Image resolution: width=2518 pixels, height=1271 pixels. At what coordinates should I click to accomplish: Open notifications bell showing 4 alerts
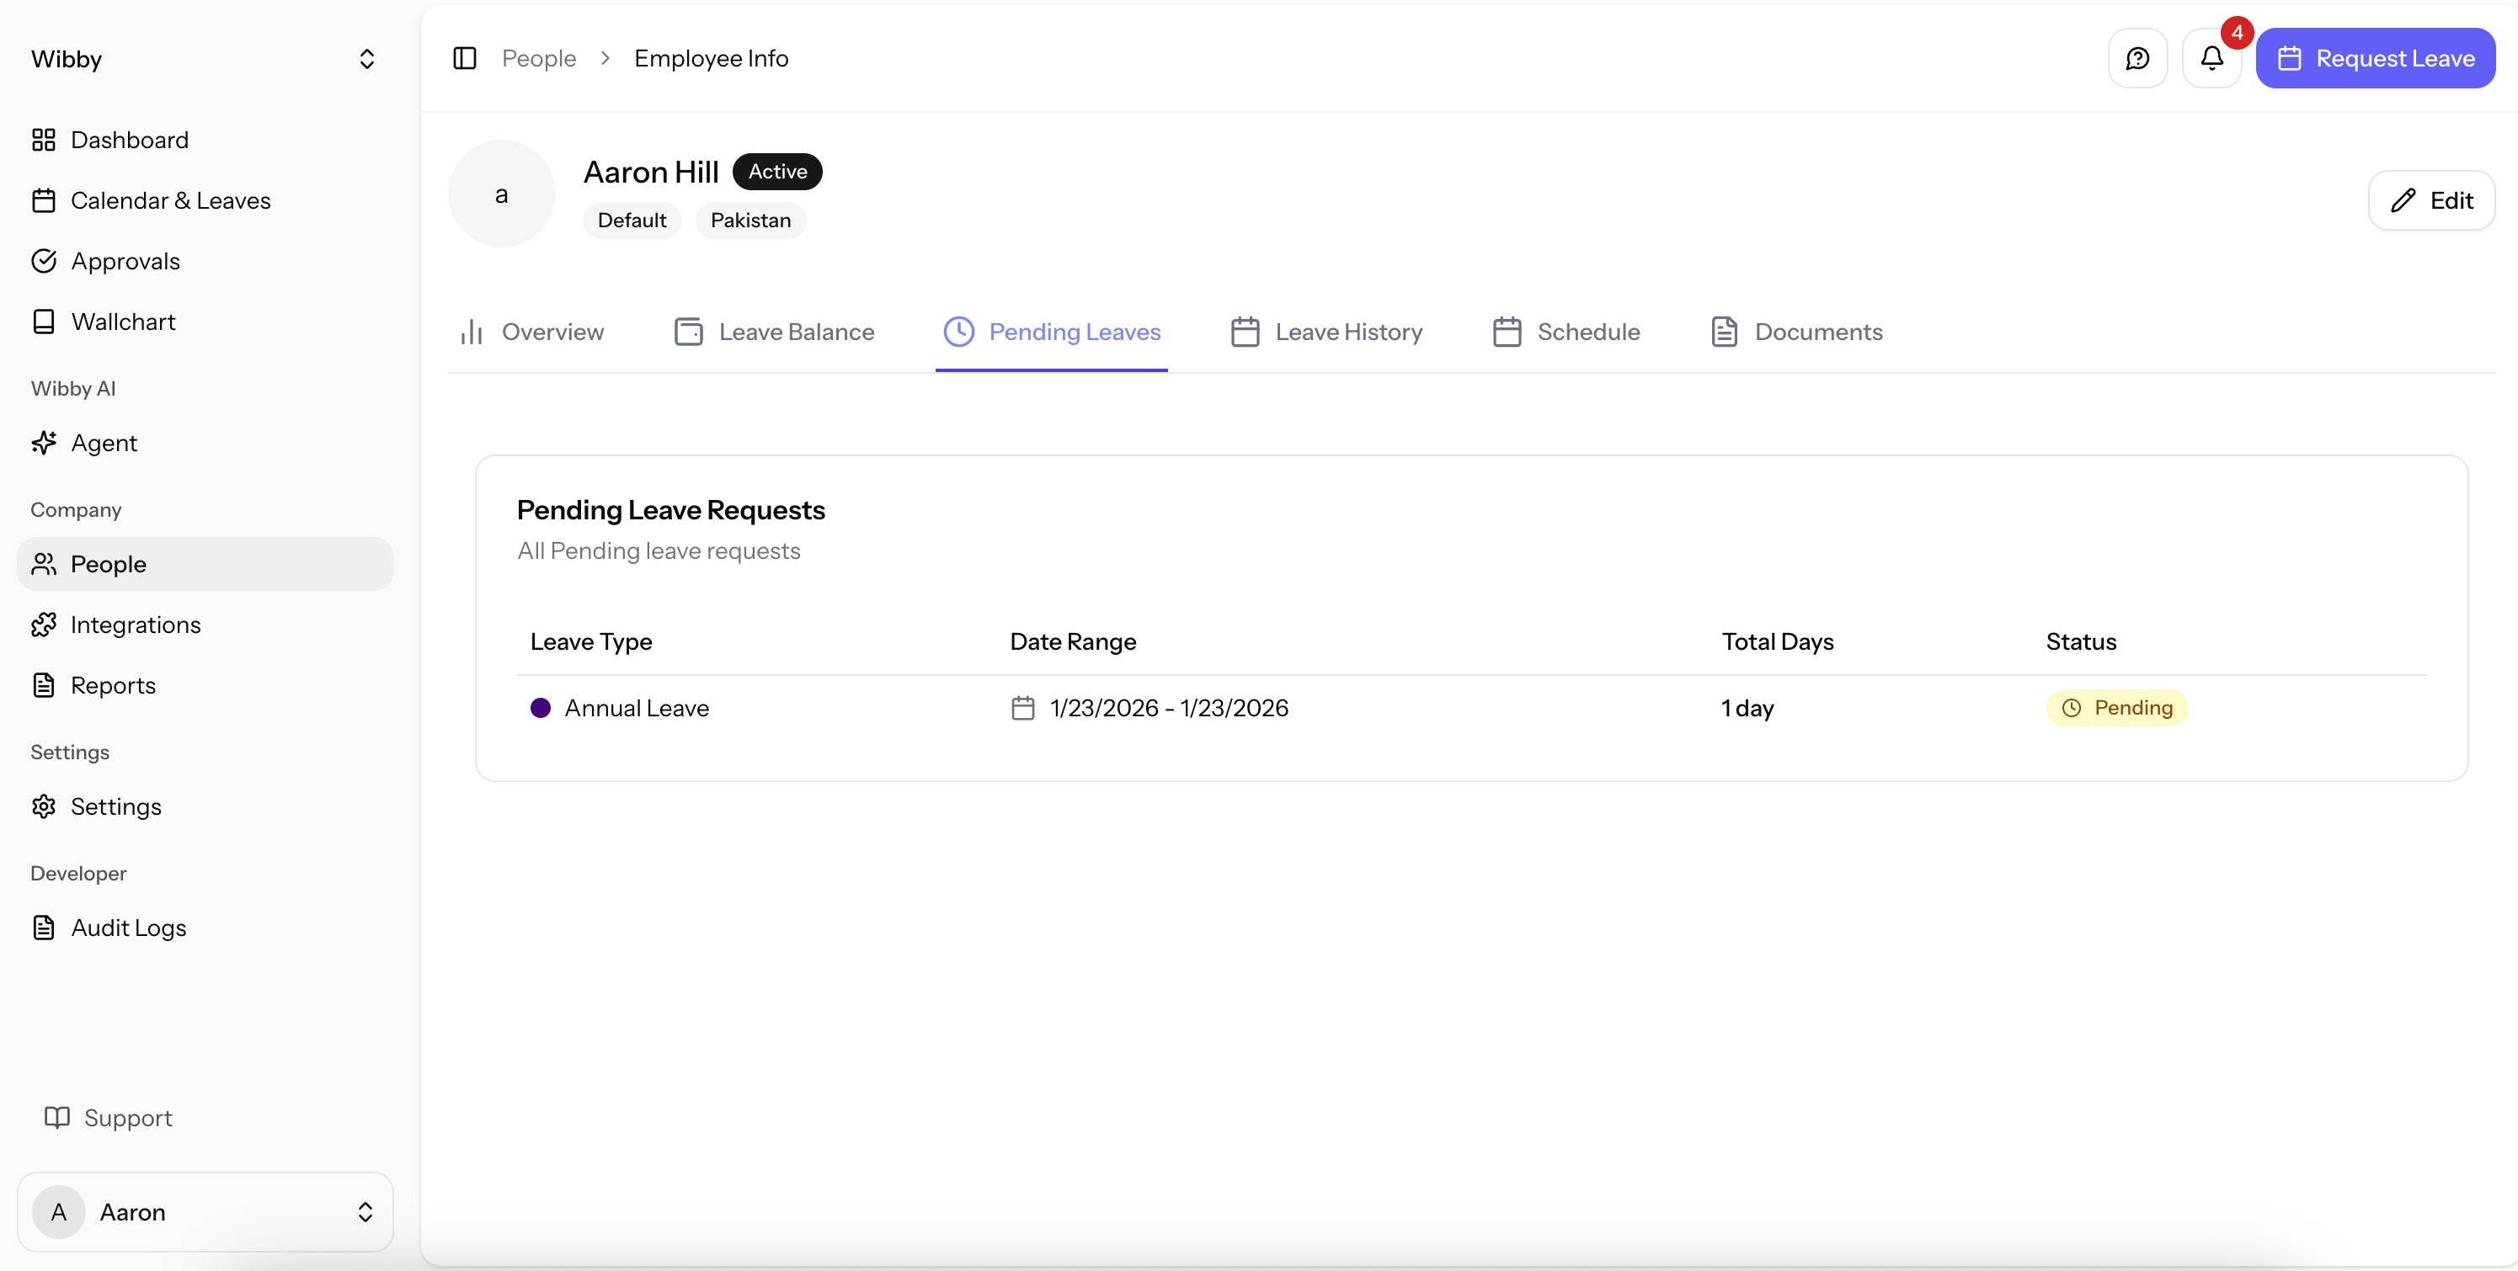[2211, 57]
